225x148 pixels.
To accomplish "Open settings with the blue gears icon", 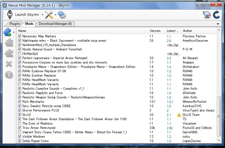I will pyautogui.click(x=62, y=15).
